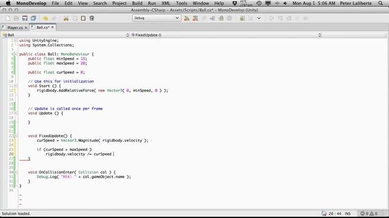The height and width of the screenshot is (218, 389).
Task: Click the Redo arrow icon
Action: click(x=54, y=18)
